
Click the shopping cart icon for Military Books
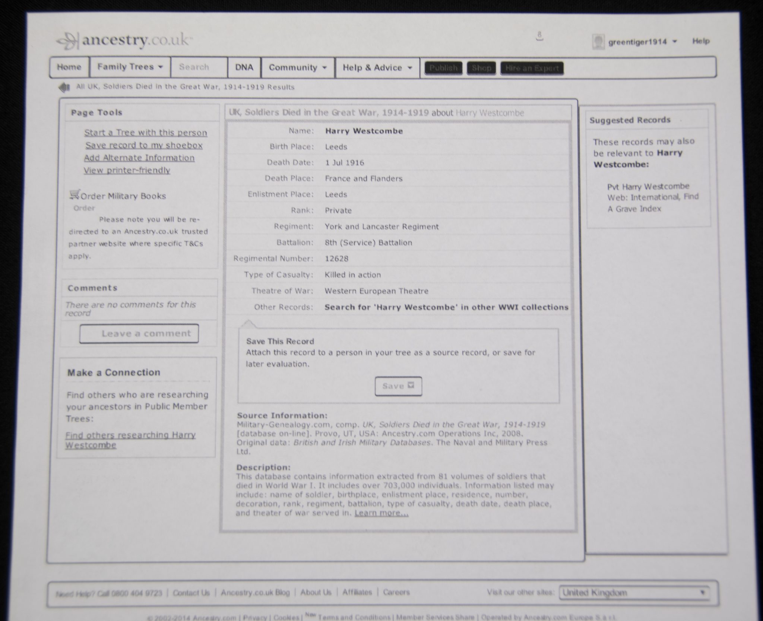point(75,194)
